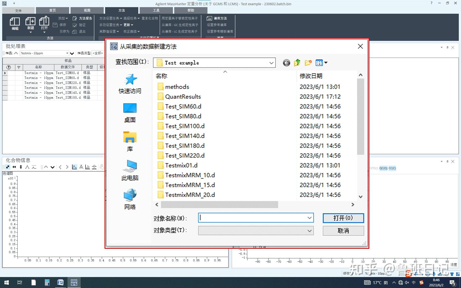Screen dimensions: 461x288
Task: Click the fit-to-peak icon in 化合物信息 toolbar
Action: 27,167
